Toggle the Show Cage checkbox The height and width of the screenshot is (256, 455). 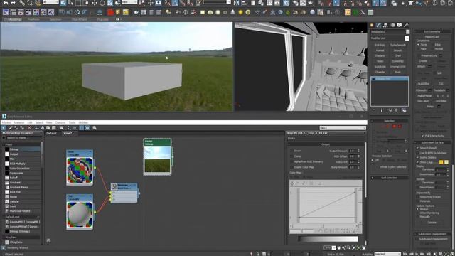point(417,162)
